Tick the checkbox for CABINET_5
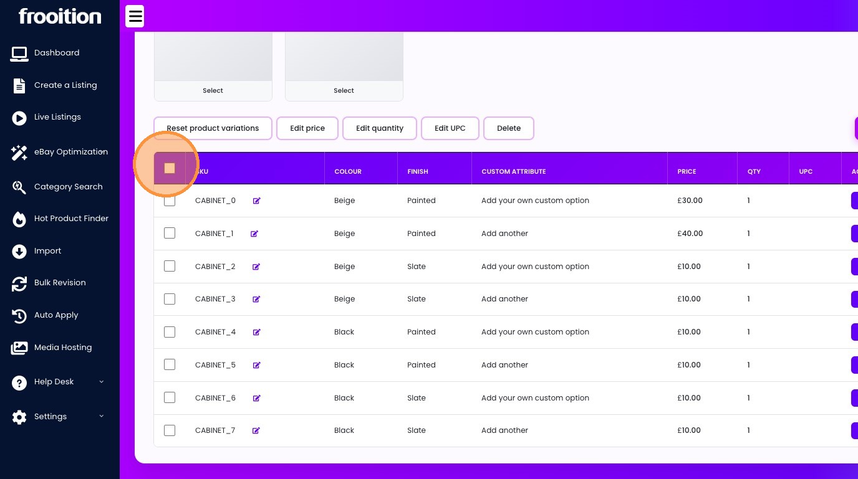The height and width of the screenshot is (479, 858). click(170, 364)
